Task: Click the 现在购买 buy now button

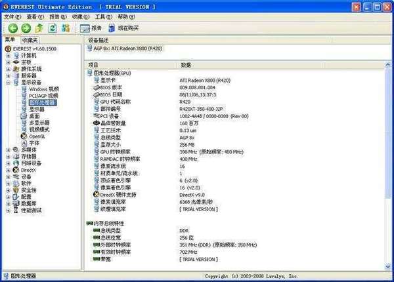Action: pos(123,28)
